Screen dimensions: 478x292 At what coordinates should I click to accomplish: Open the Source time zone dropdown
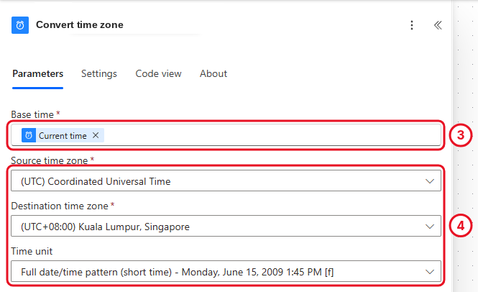(226, 181)
